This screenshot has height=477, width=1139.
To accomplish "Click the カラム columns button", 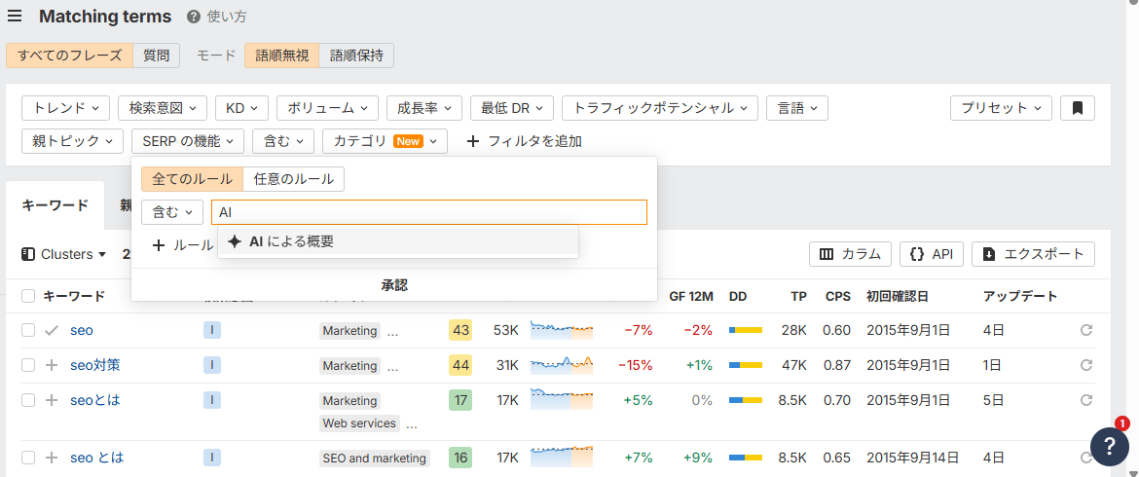I will [850, 254].
